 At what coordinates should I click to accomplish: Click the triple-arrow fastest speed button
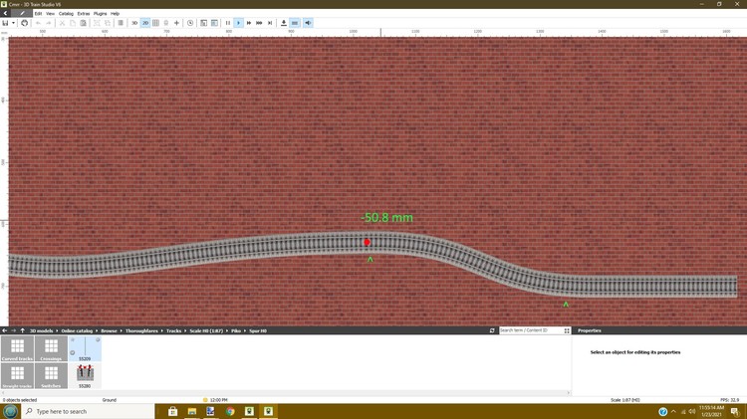[259, 23]
